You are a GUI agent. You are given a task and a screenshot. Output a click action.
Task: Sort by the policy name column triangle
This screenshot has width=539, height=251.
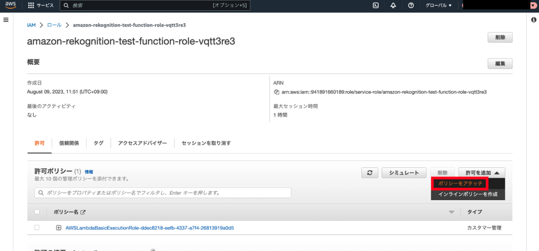click(x=451, y=212)
